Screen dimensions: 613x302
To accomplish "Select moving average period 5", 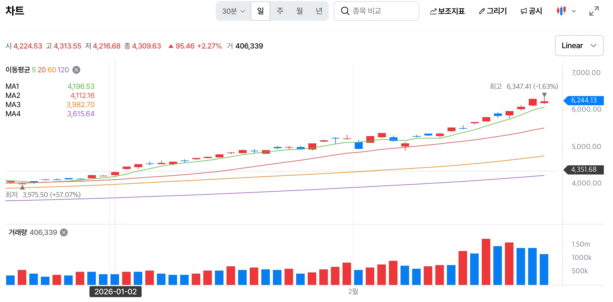I will click(34, 70).
